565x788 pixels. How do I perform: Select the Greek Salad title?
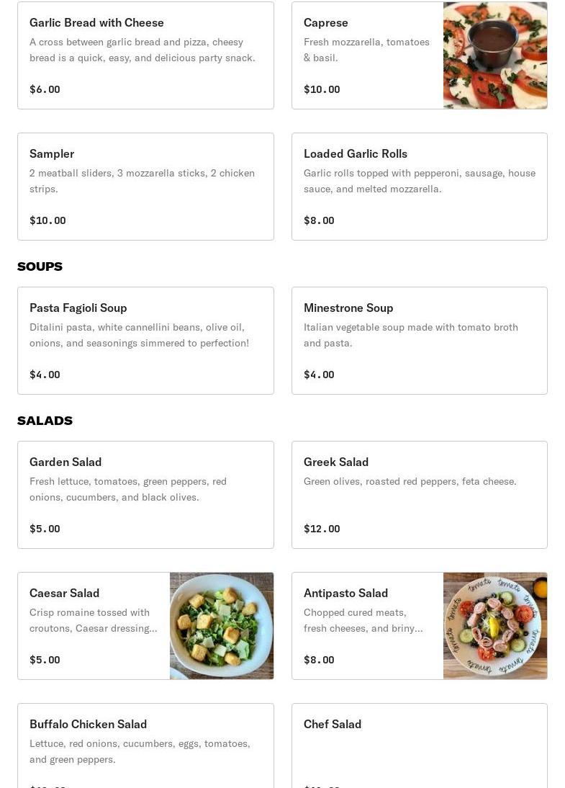pos(336,462)
